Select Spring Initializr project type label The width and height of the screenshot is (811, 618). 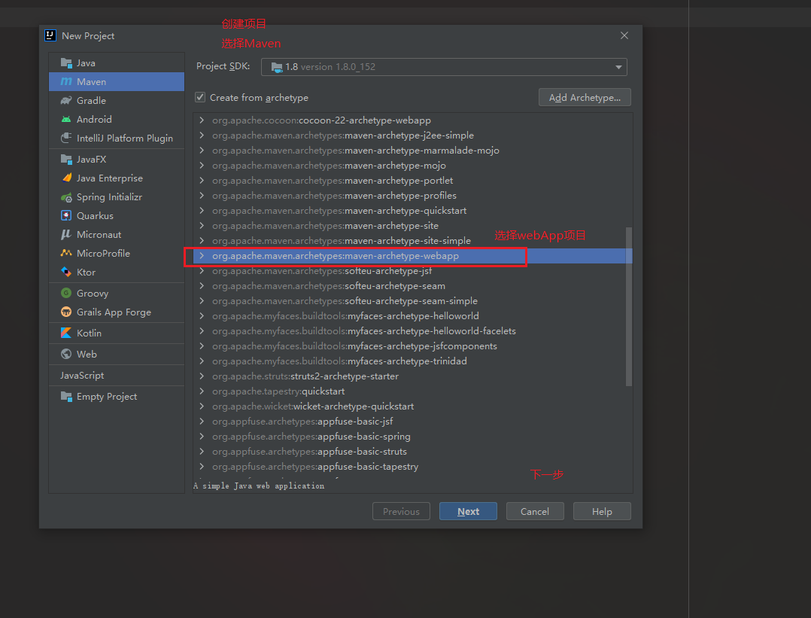[109, 197]
